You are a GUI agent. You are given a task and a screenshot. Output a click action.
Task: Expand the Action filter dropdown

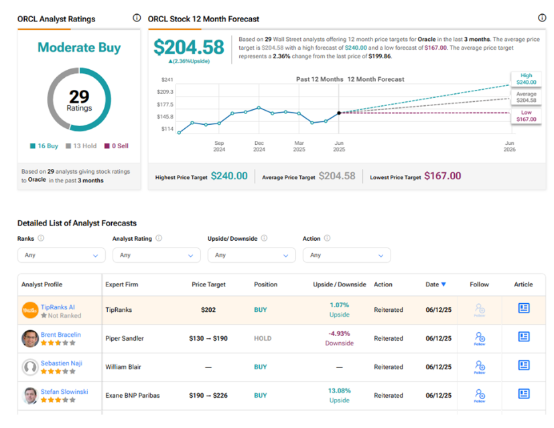point(346,255)
